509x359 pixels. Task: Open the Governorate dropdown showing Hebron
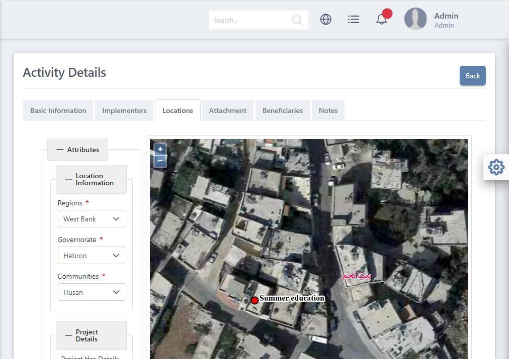click(91, 256)
